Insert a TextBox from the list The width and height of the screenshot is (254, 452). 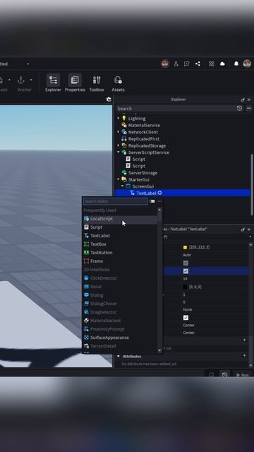tap(120, 244)
